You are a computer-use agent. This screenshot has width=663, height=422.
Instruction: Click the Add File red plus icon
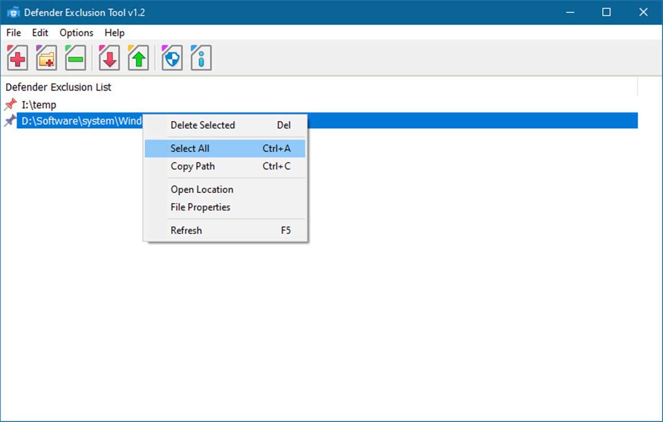[17, 57]
